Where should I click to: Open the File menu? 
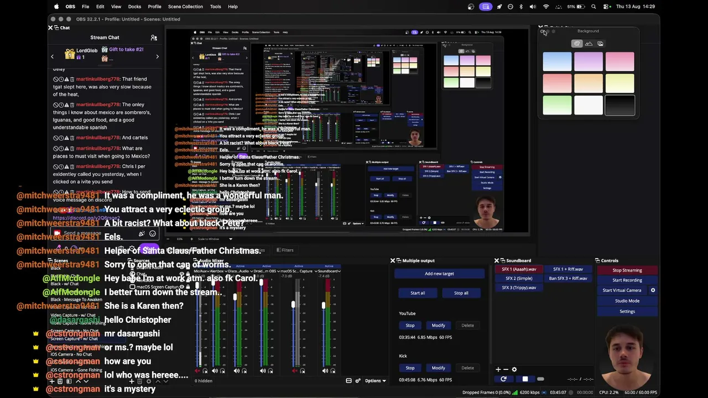pyautogui.click(x=85, y=7)
